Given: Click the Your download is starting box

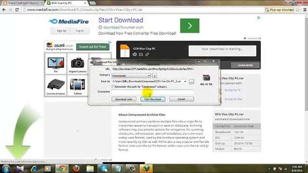Looking at the screenshot, I should coord(222,51).
